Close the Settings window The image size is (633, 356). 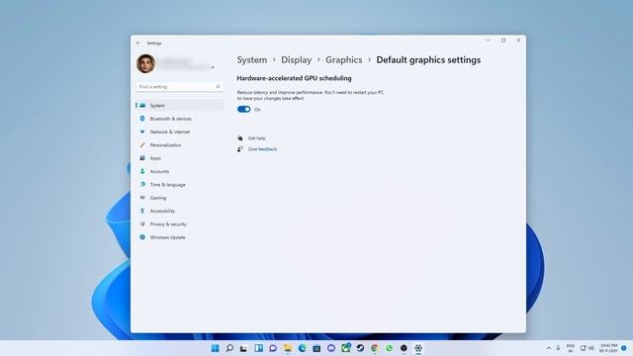[518, 41]
